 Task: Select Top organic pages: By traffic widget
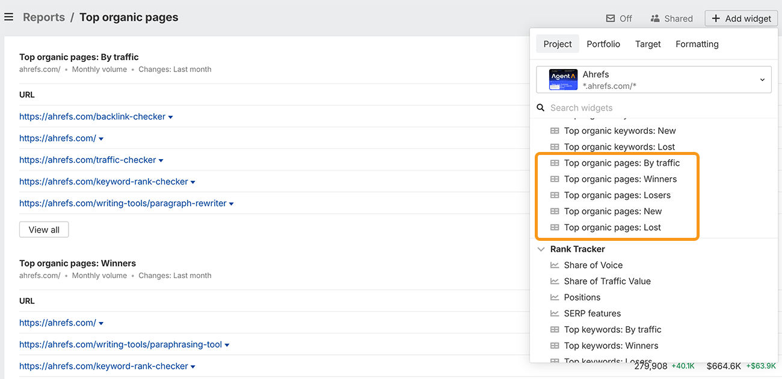(x=622, y=163)
